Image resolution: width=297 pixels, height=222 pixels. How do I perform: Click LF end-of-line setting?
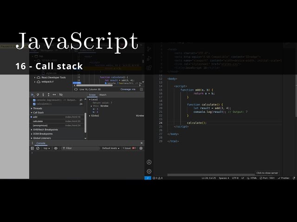click(243, 178)
